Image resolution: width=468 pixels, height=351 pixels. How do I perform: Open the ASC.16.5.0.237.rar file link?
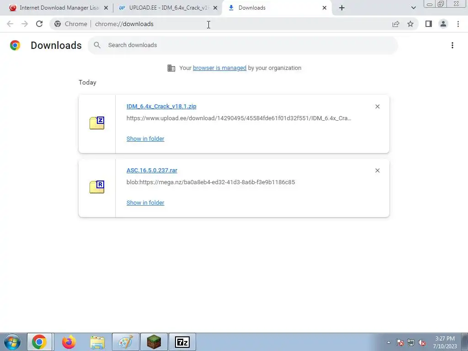coord(152,170)
